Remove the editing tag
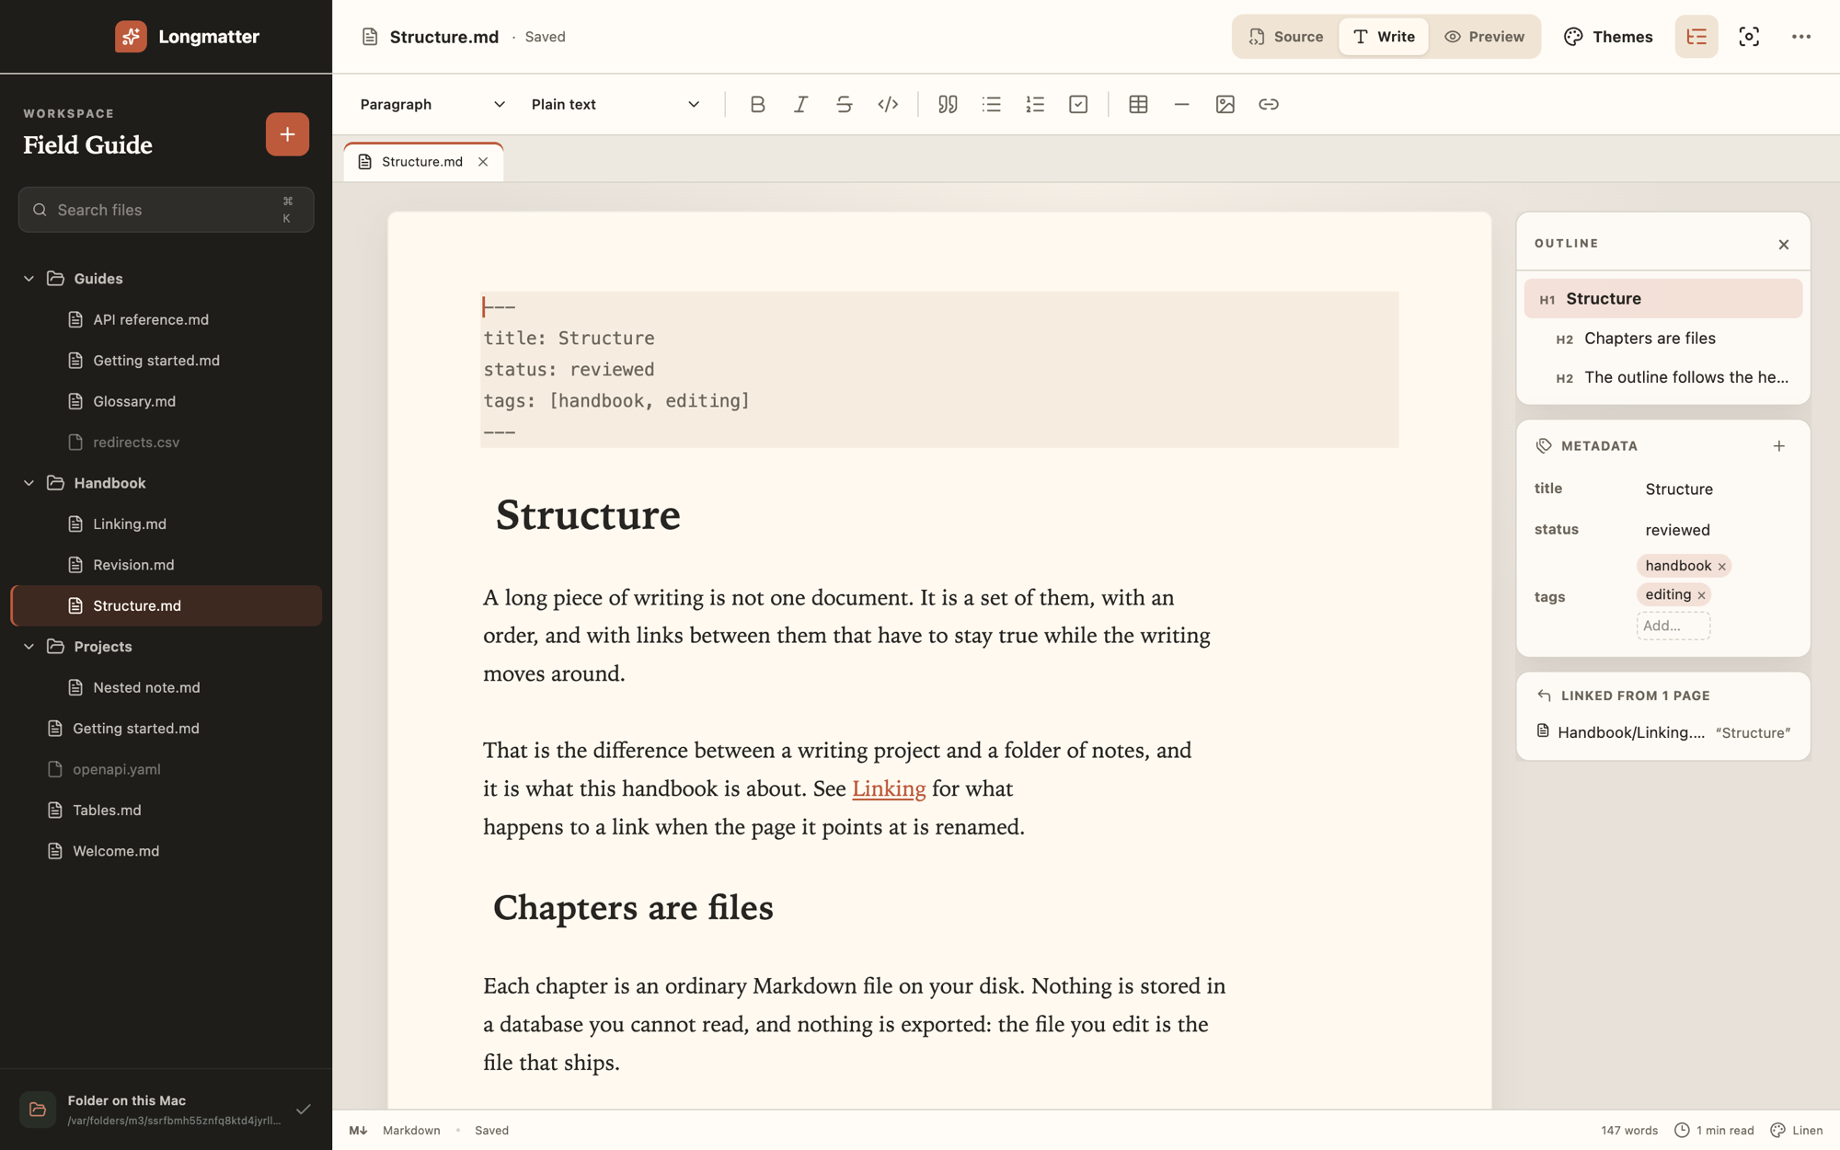Viewport: 1840px width, 1150px height. (1702, 595)
